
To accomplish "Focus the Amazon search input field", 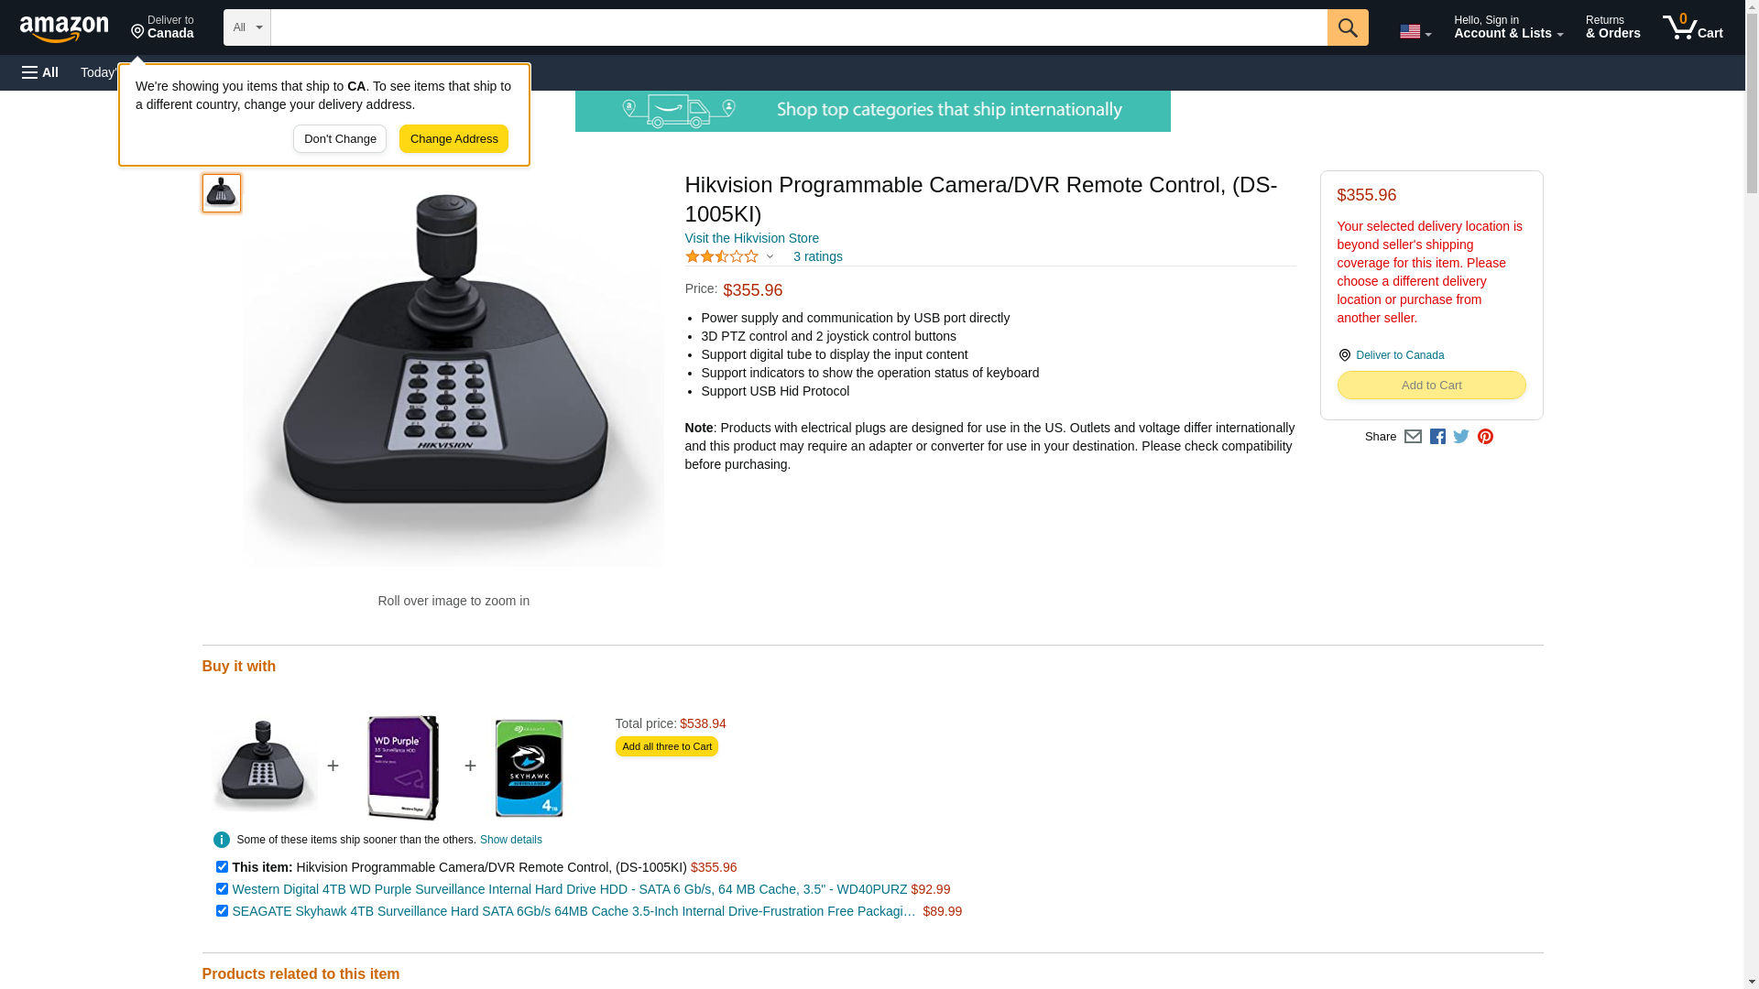I will [x=799, y=27].
